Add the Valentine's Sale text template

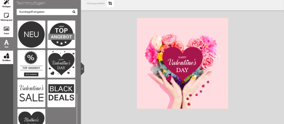[x=31, y=93]
